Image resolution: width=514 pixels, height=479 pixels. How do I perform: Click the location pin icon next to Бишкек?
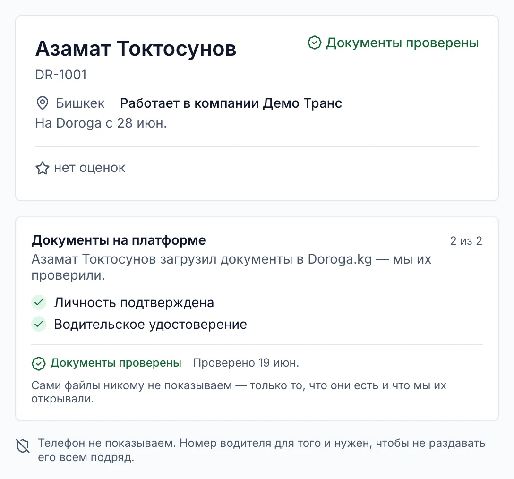coord(43,103)
